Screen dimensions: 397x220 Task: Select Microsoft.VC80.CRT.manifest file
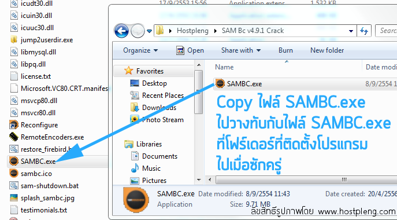coord(64,89)
